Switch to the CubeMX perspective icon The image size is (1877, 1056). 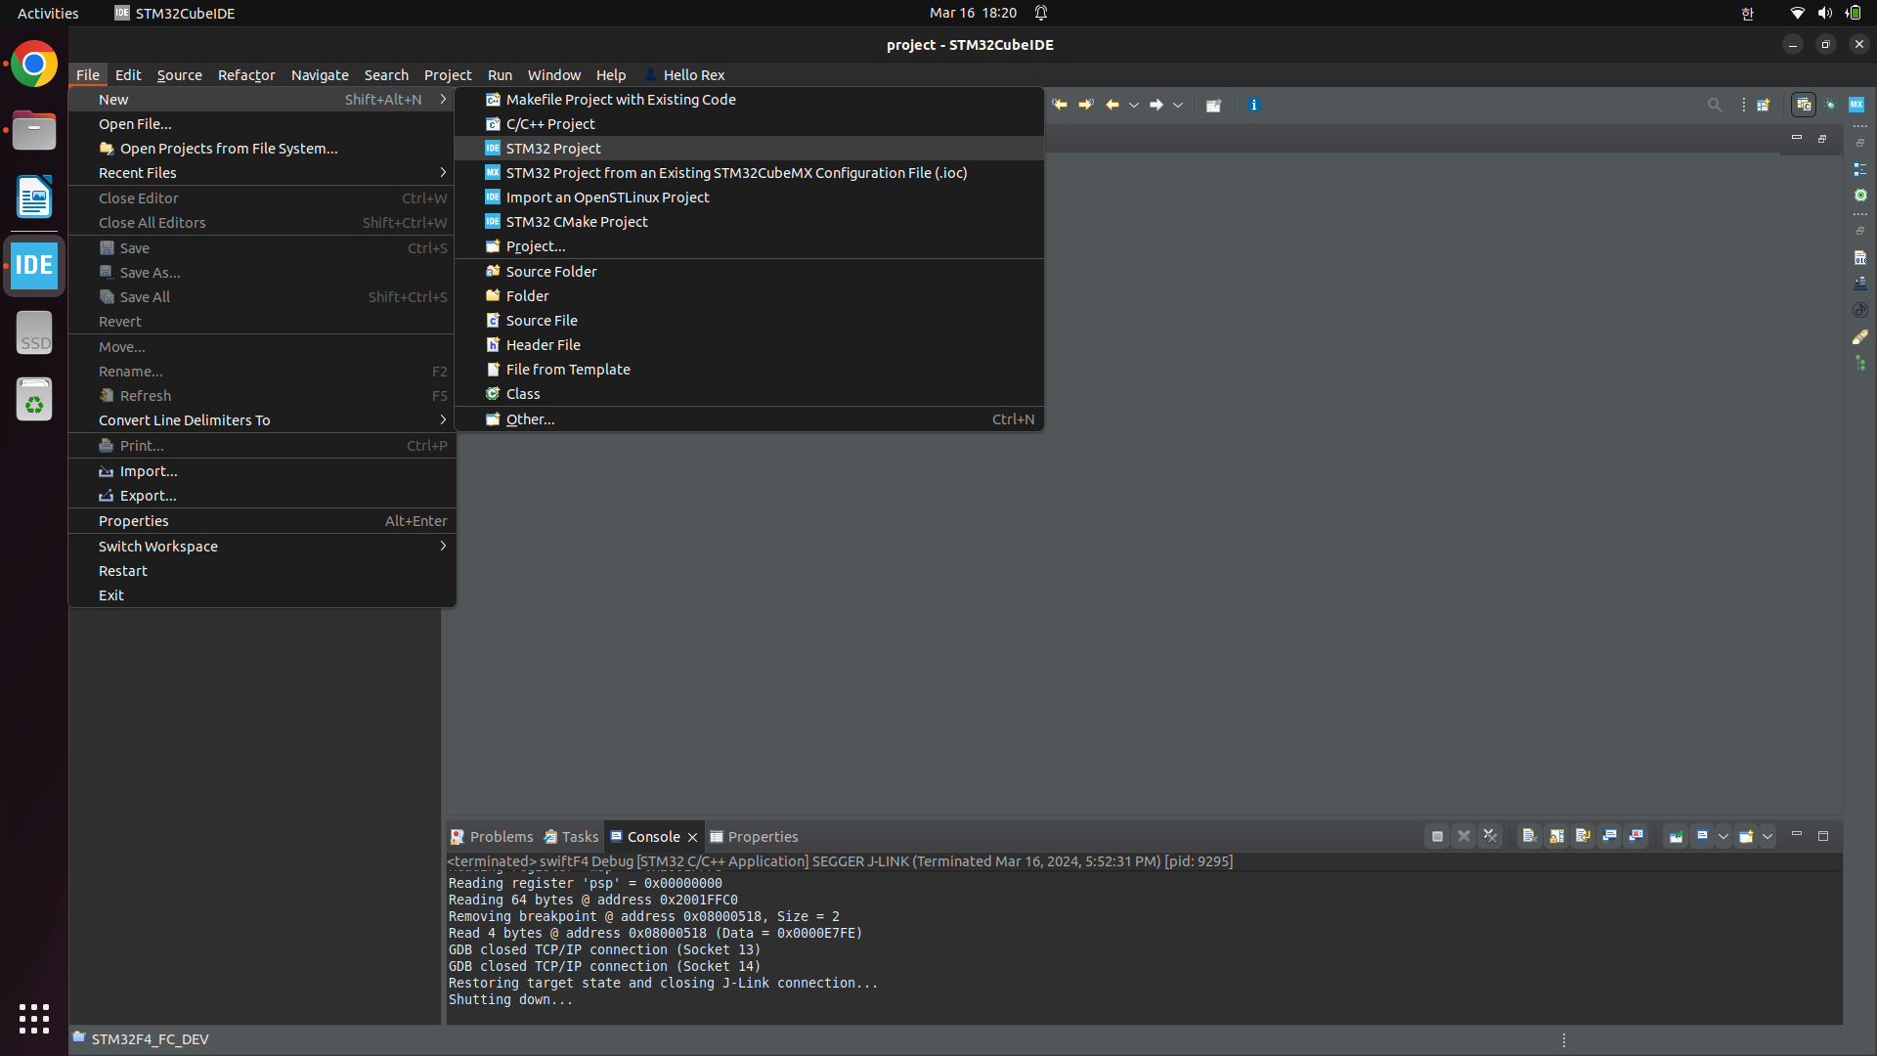(x=1856, y=105)
